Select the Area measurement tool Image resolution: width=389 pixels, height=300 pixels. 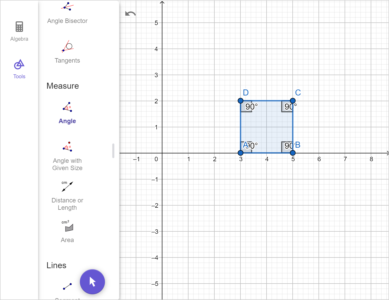point(67,232)
